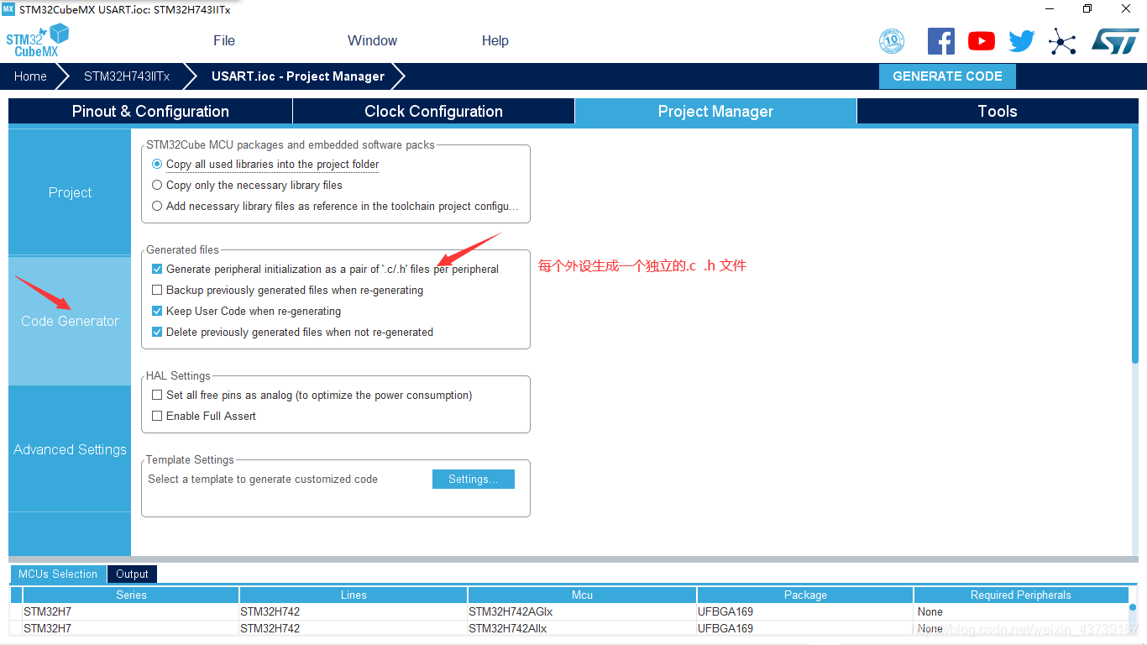Sort by Package column header
This screenshot has height=645, width=1147.
[x=805, y=595]
